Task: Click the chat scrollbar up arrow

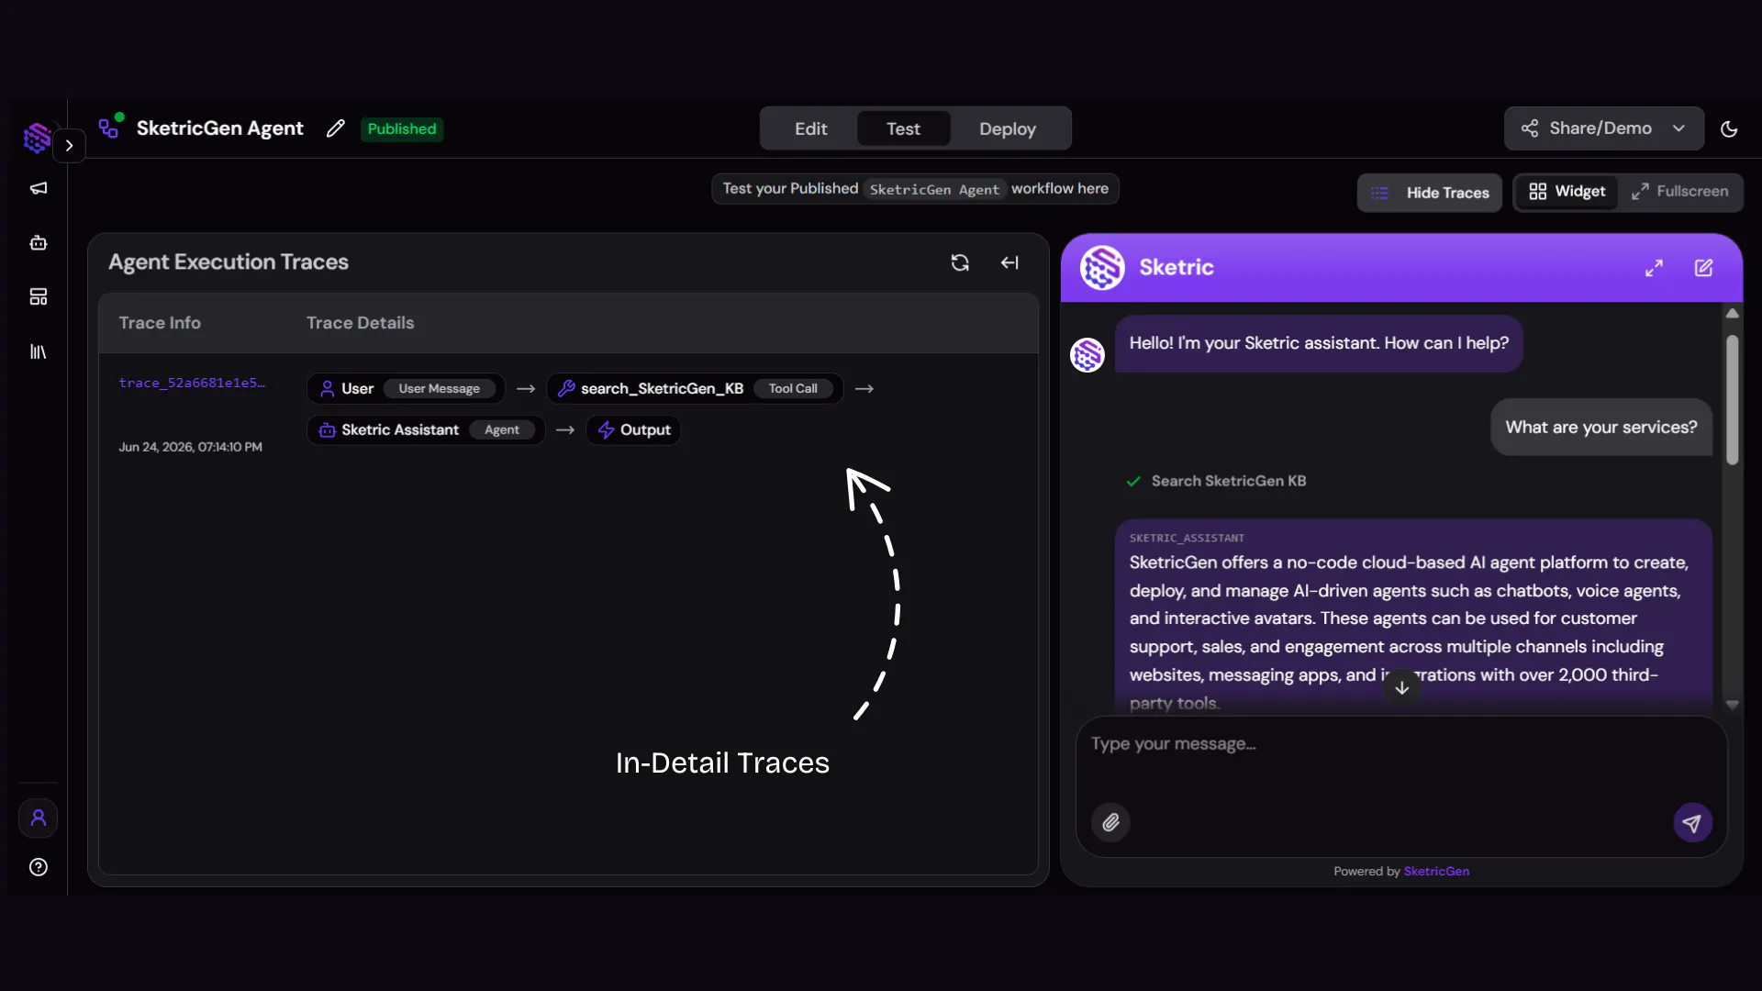Action: click(1732, 314)
